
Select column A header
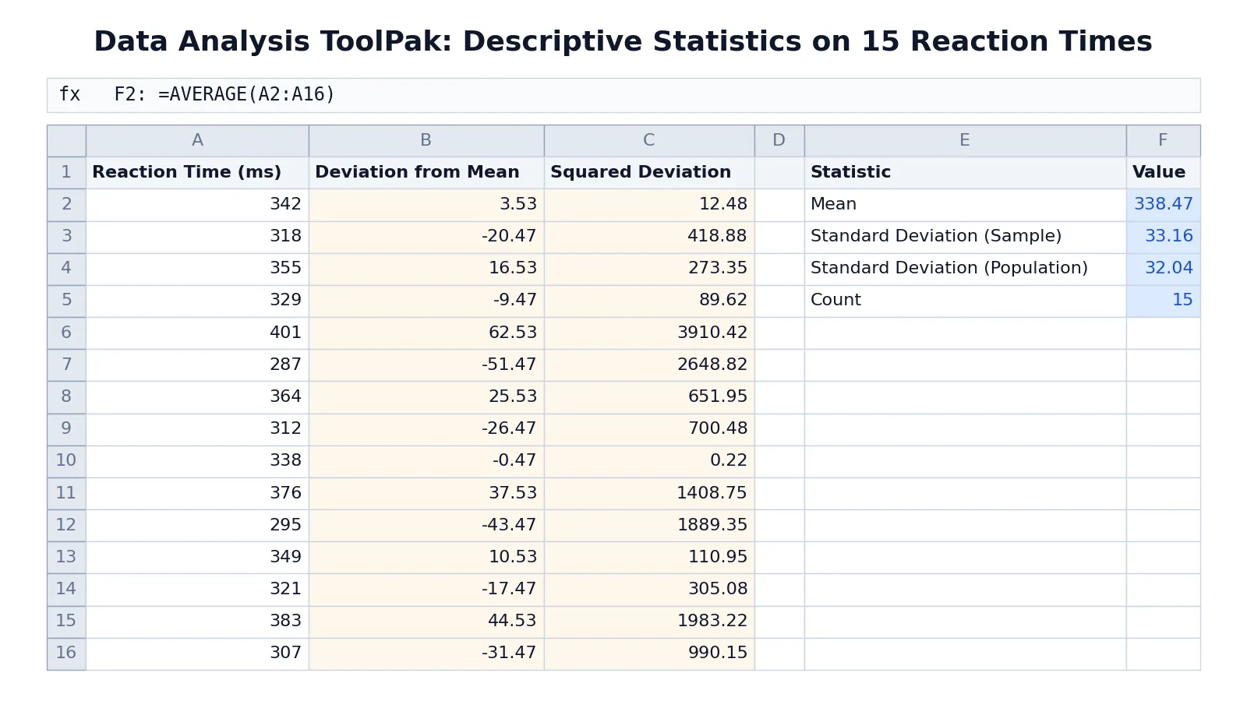tap(197, 141)
